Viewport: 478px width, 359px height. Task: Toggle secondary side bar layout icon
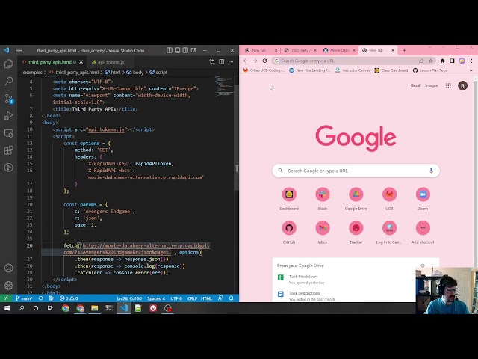tap(185, 50)
